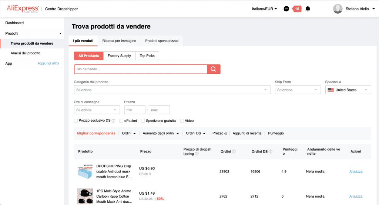Click the AliExpress Seller Center logo
Image resolution: width=379 pixels, height=205 pixels.
click(23, 9)
